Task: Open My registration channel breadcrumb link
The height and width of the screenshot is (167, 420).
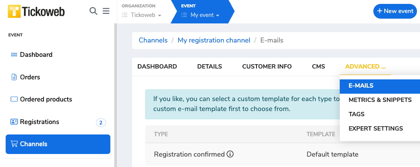Action: tap(214, 40)
